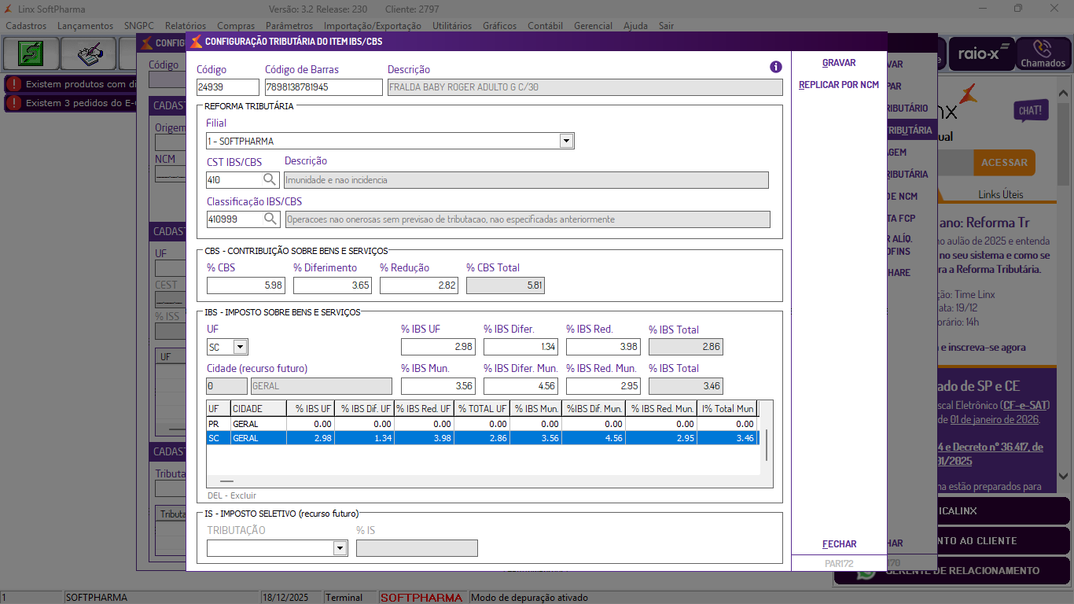The width and height of the screenshot is (1074, 604).
Task: Open CST IBS/CBS search magnifier
Action: pyautogui.click(x=270, y=180)
